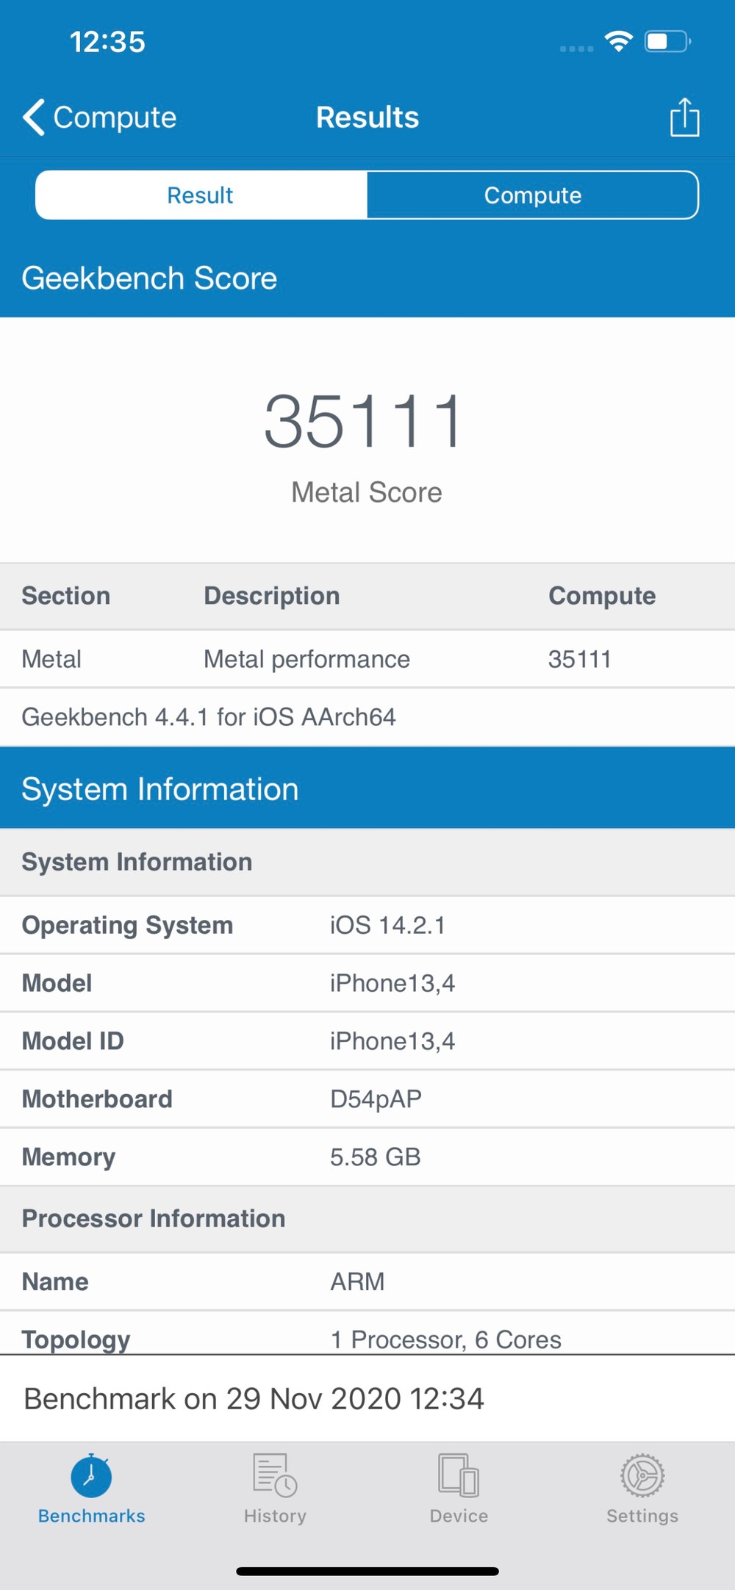Select the Metal performance row
This screenshot has height=1590, width=735.
[x=367, y=659]
